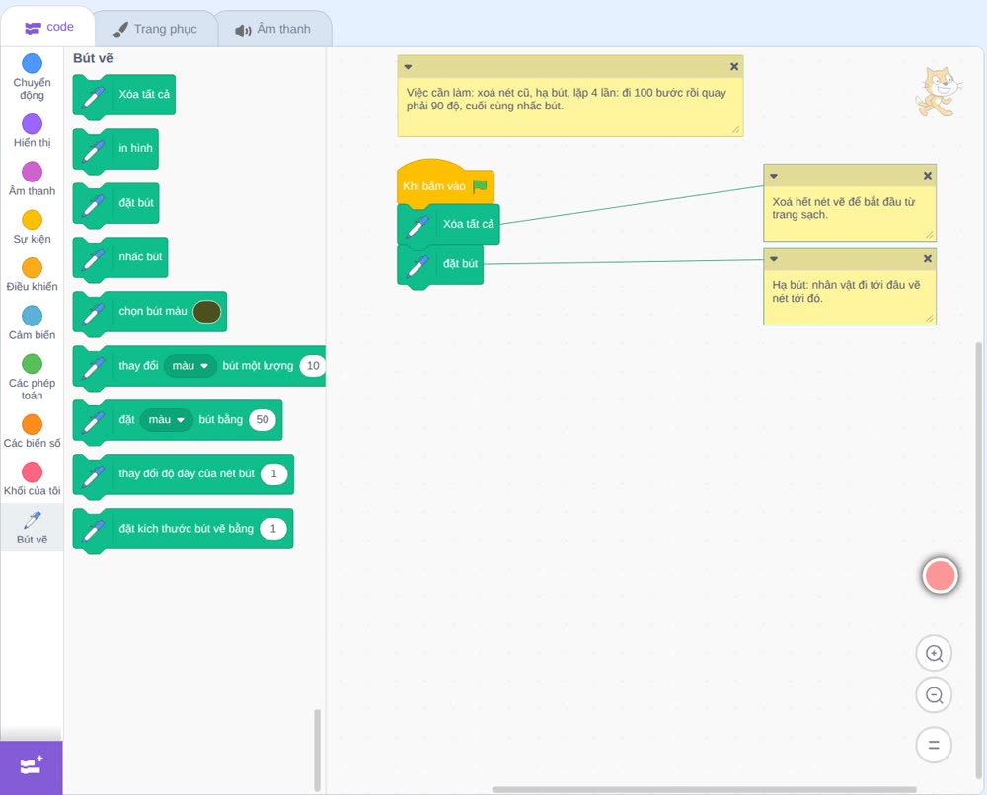
Task: Click the 'đặt bút' block in palette
Action: [115, 203]
